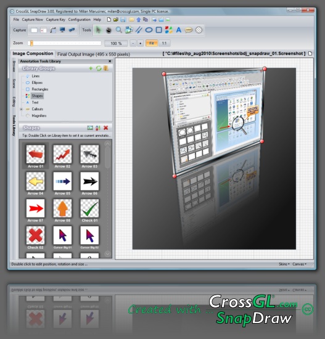Select the window capture icon
Screen dimensions: 325x339
[34, 30]
